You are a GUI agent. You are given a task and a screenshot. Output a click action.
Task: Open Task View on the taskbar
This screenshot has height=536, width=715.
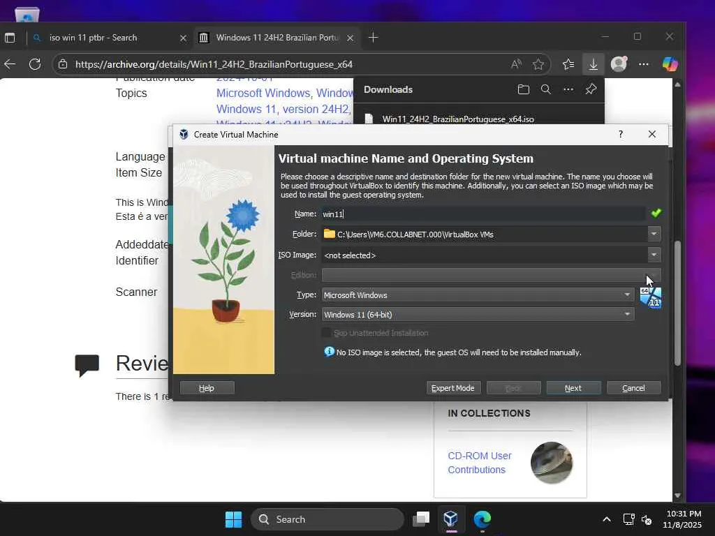pyautogui.click(x=421, y=519)
